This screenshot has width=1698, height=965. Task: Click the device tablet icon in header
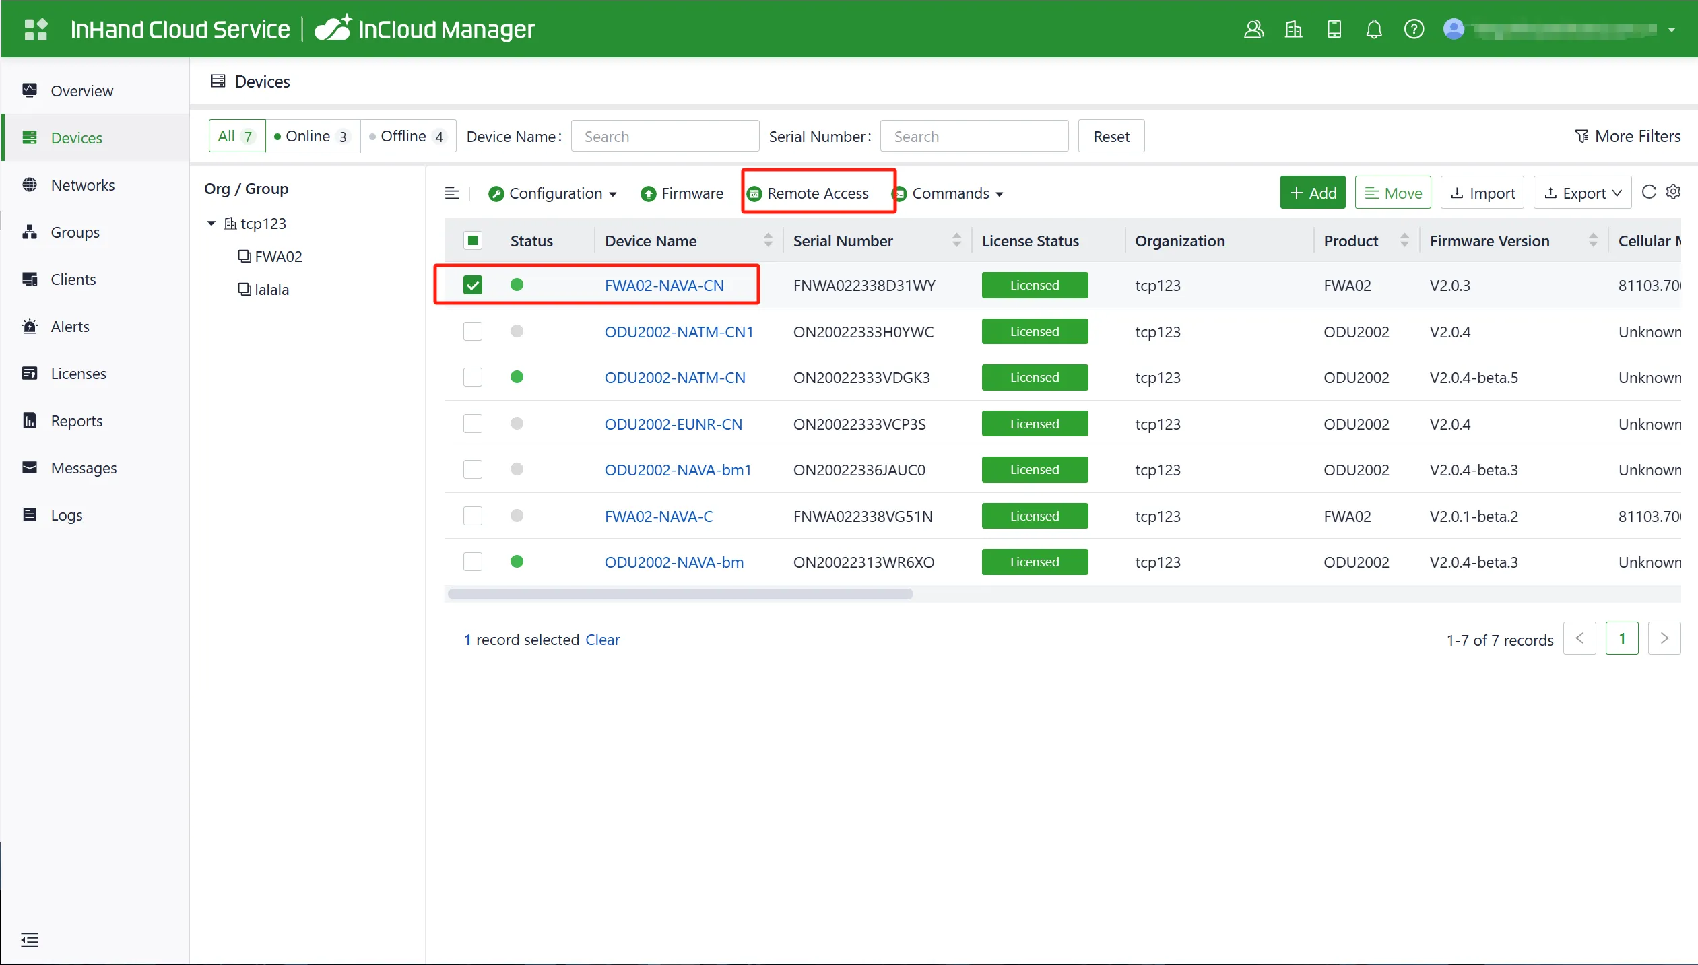point(1334,30)
